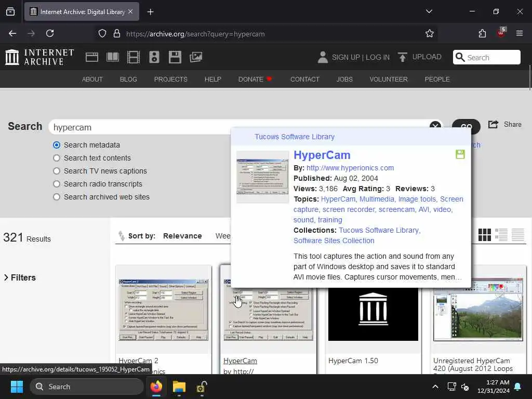This screenshot has height=399, width=532.
Task: Toggle sort direction arrows
Action: 122,235
